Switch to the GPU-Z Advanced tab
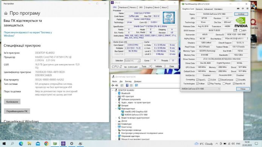Screen dimensions: 262x147 [x=208, y=9]
